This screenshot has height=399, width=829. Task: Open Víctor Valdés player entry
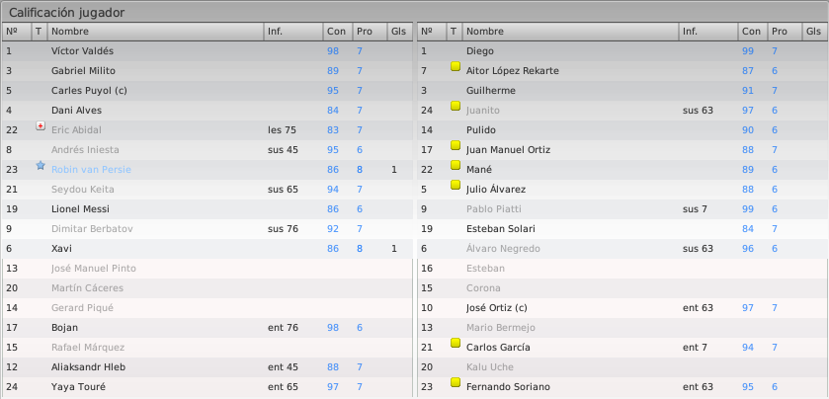tap(207, 51)
